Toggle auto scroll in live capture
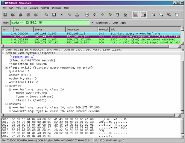Screen dimensions: 185x143 [144, 15]
